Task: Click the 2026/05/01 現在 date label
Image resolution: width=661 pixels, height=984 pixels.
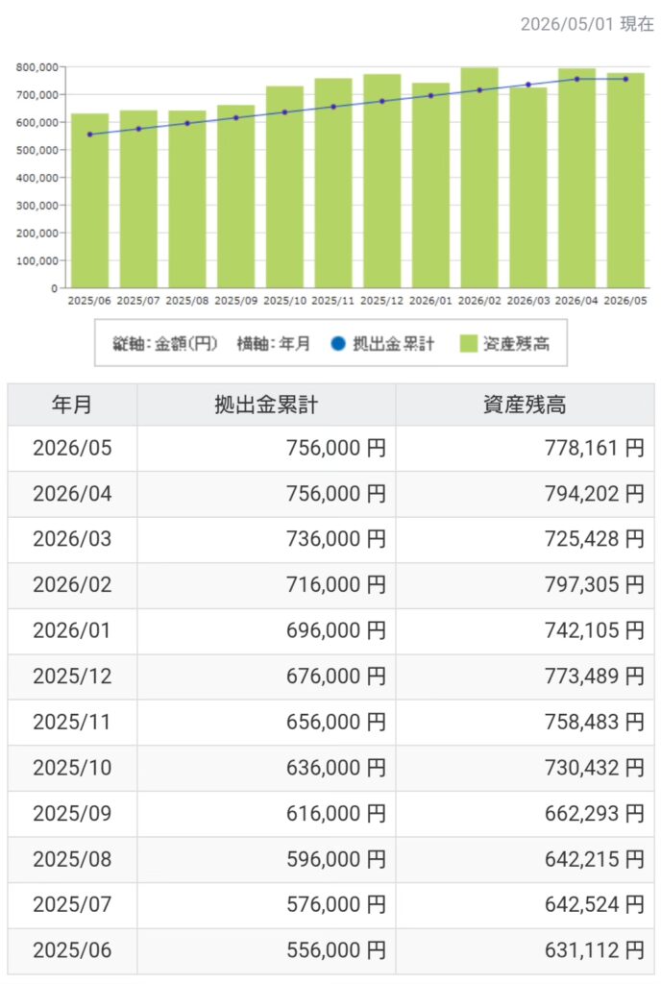Action: click(587, 24)
